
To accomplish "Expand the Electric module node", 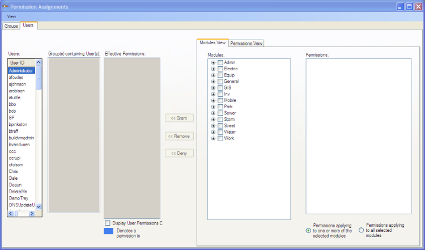I will tap(213, 69).
